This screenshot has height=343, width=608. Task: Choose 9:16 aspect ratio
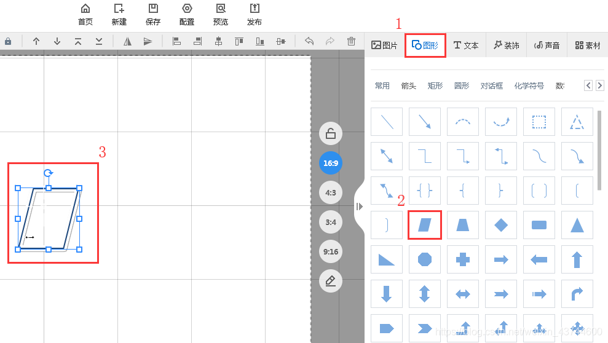click(x=330, y=251)
